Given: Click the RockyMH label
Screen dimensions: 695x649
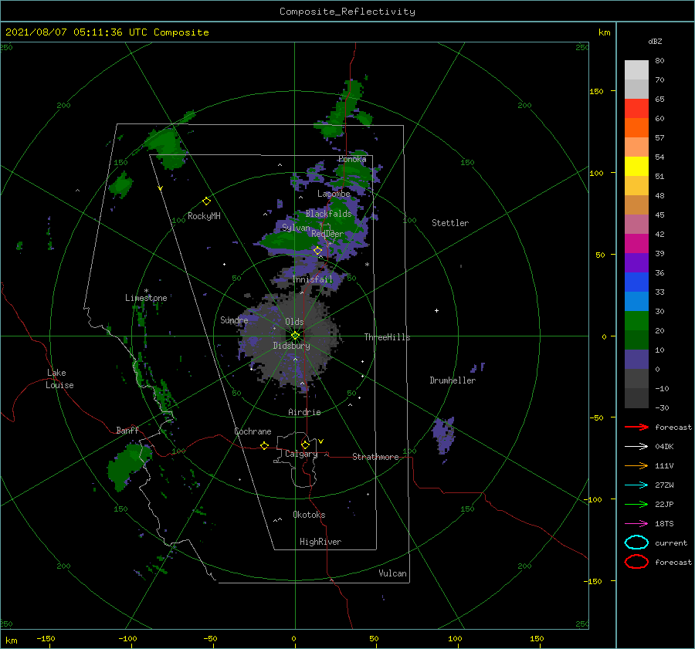Looking at the screenshot, I should point(204,216).
